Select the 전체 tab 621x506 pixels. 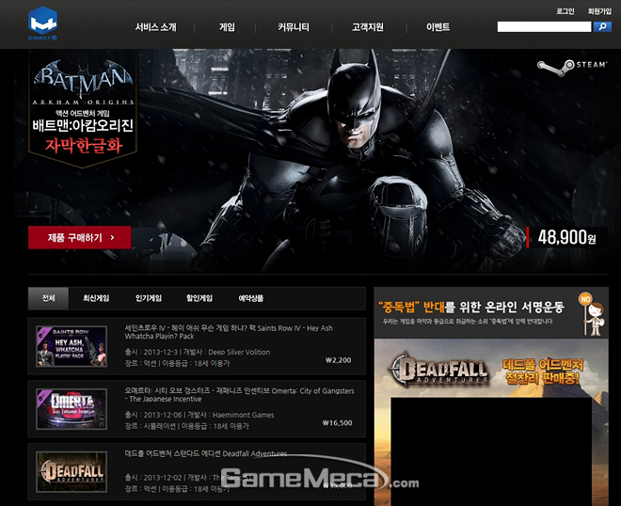[48, 298]
